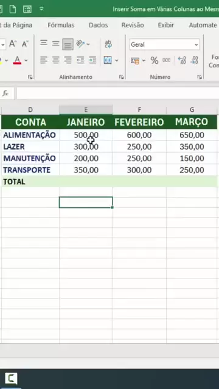Increase cell indent
The width and height of the screenshot is (219, 389).
pyautogui.click(x=92, y=60)
